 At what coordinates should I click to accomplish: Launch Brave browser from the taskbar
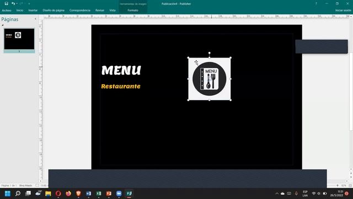tap(78, 193)
